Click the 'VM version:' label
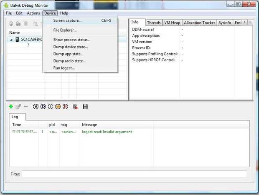The width and height of the screenshot is (259, 195). [142, 42]
